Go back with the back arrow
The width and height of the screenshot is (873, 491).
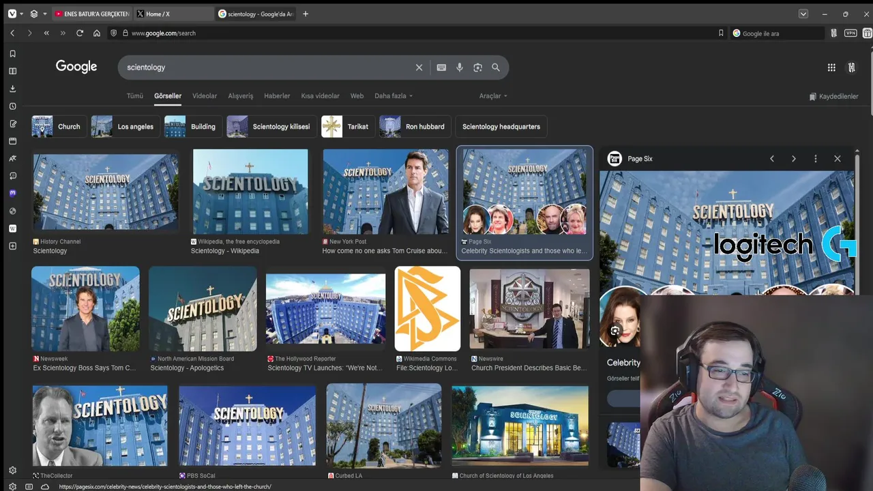click(12, 33)
